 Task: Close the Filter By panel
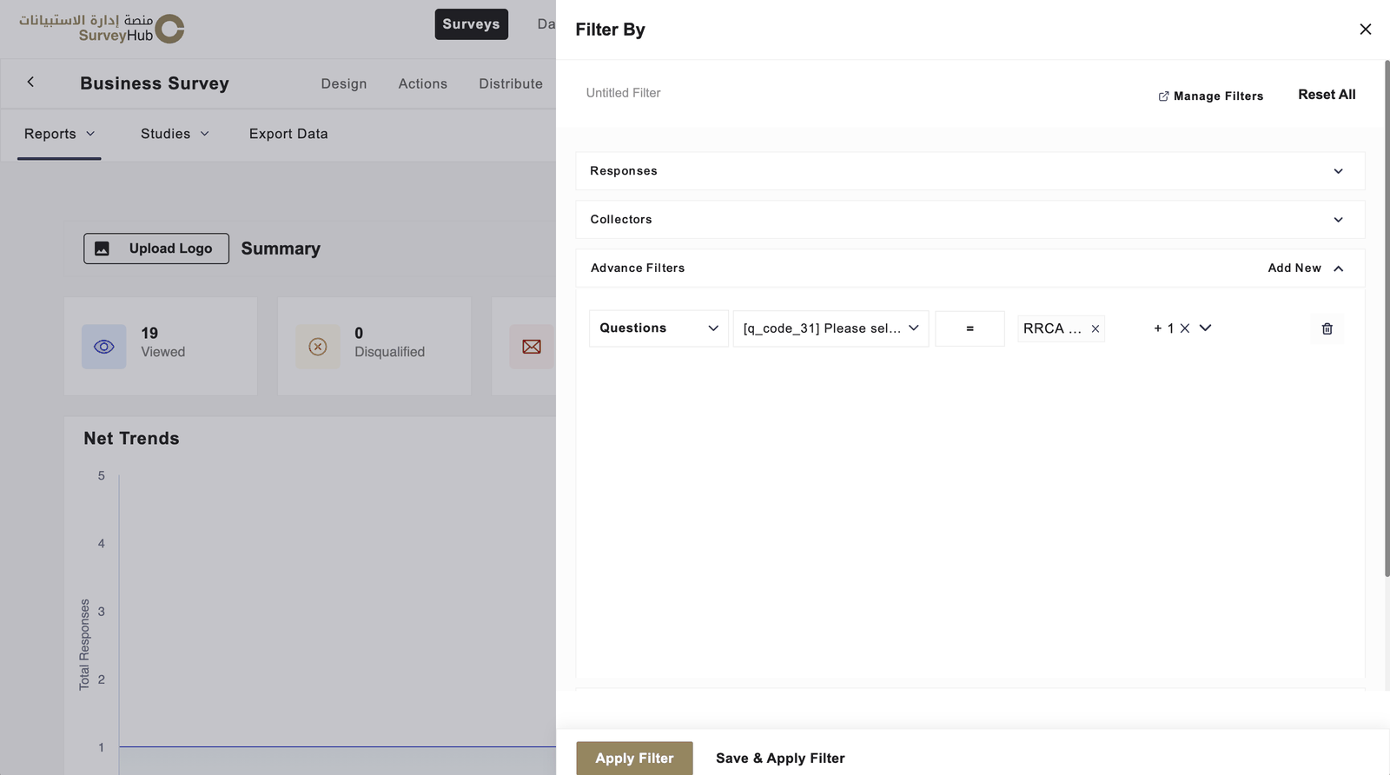pos(1365,30)
